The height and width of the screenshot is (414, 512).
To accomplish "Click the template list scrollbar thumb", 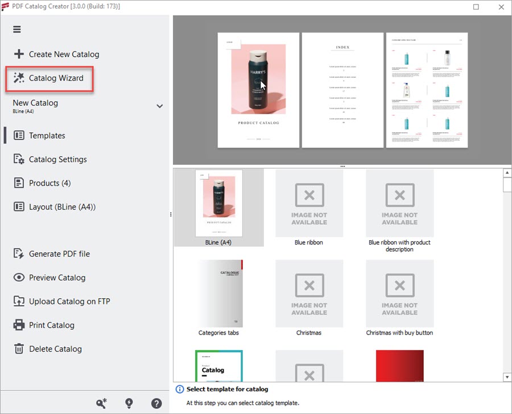I will click(x=507, y=185).
